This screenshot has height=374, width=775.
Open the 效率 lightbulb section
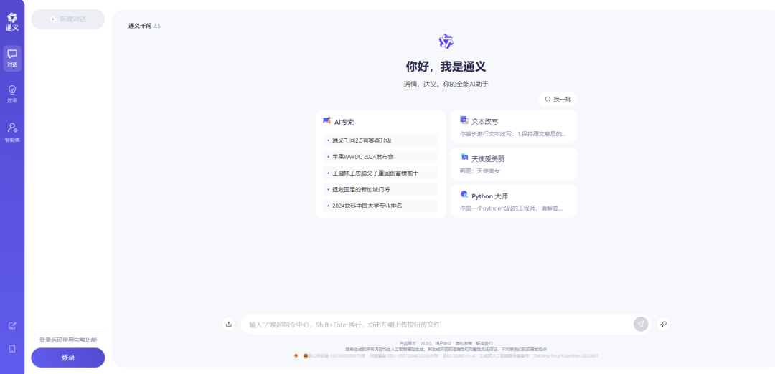point(12,95)
